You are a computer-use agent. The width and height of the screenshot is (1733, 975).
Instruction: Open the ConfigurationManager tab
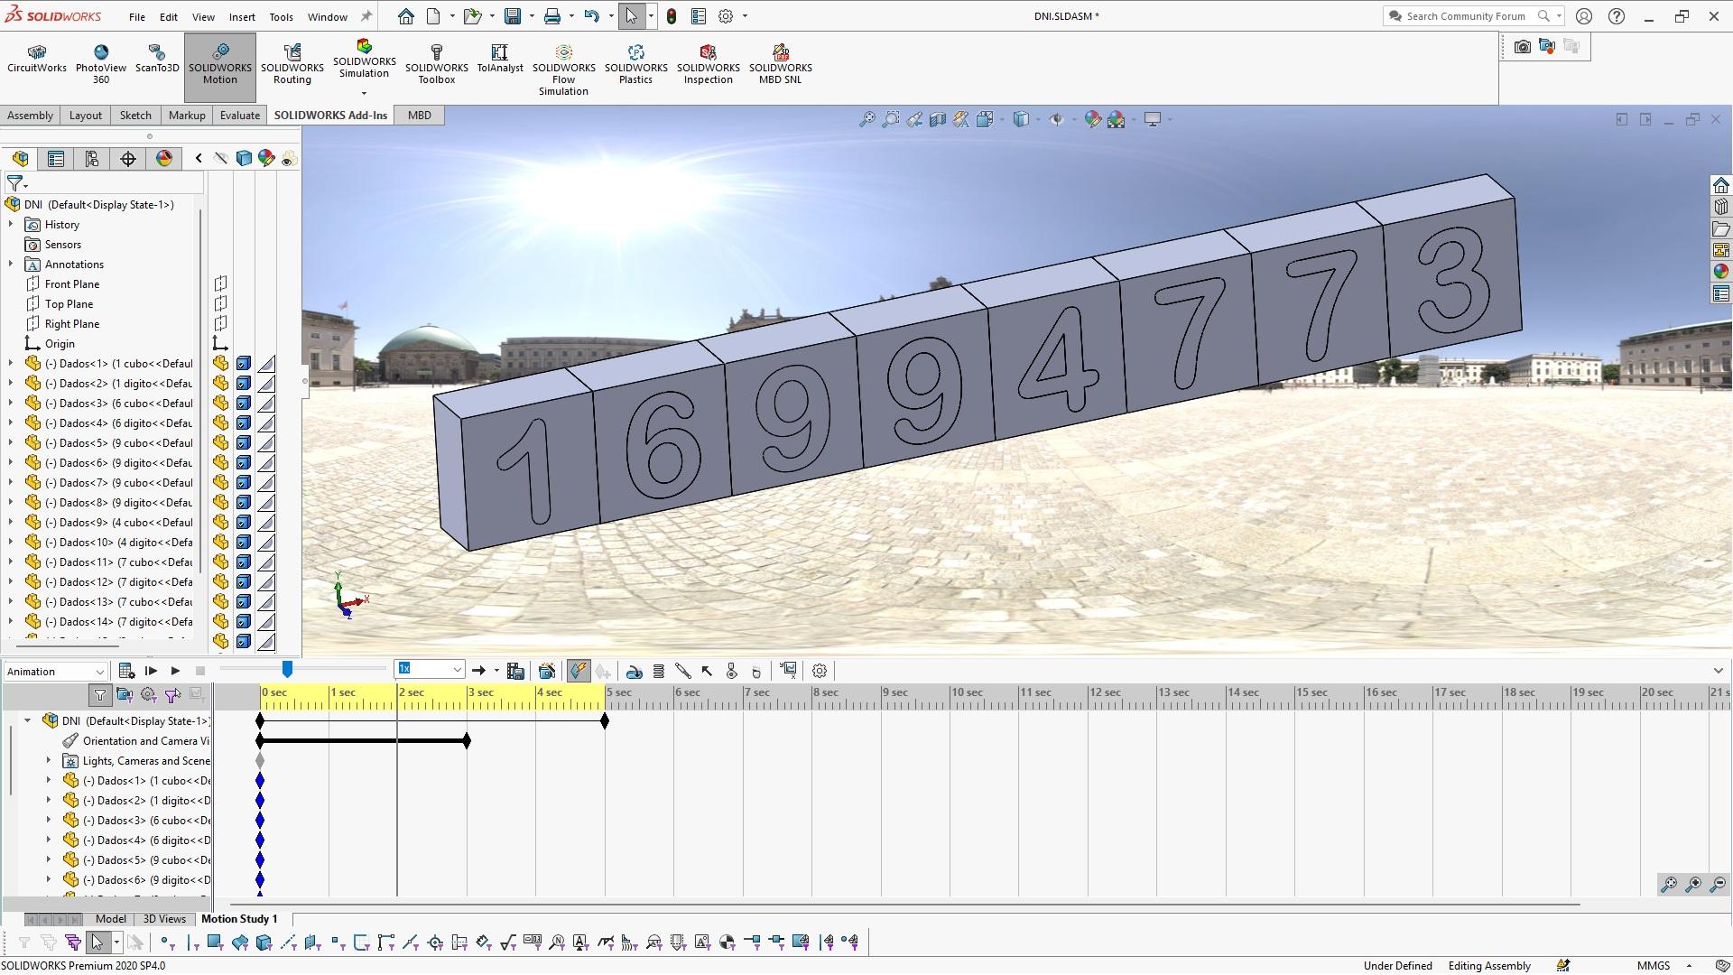[x=92, y=159]
